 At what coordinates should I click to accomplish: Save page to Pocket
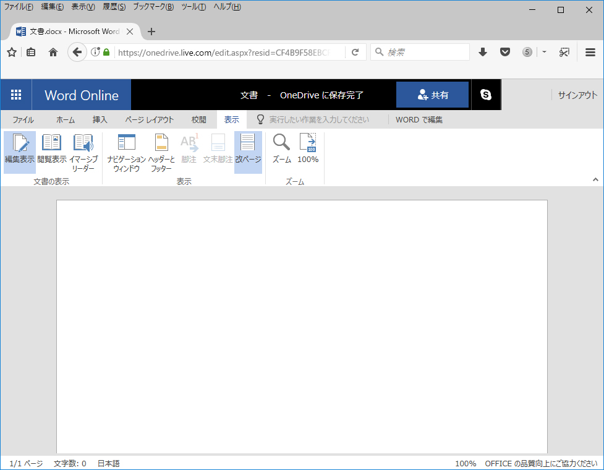505,52
